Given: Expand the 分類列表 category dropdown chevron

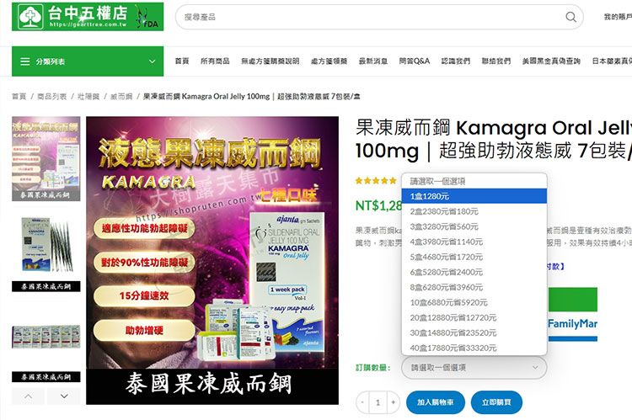Looking at the screenshot, I should click(x=153, y=61).
